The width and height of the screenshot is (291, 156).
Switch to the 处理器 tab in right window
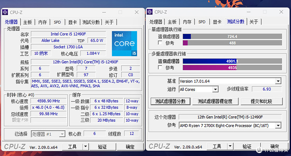pos(156,22)
